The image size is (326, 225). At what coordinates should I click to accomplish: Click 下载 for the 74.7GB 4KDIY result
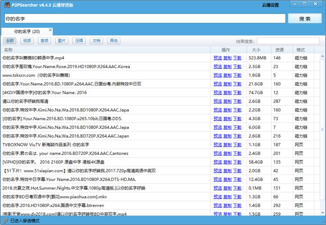click(237, 93)
